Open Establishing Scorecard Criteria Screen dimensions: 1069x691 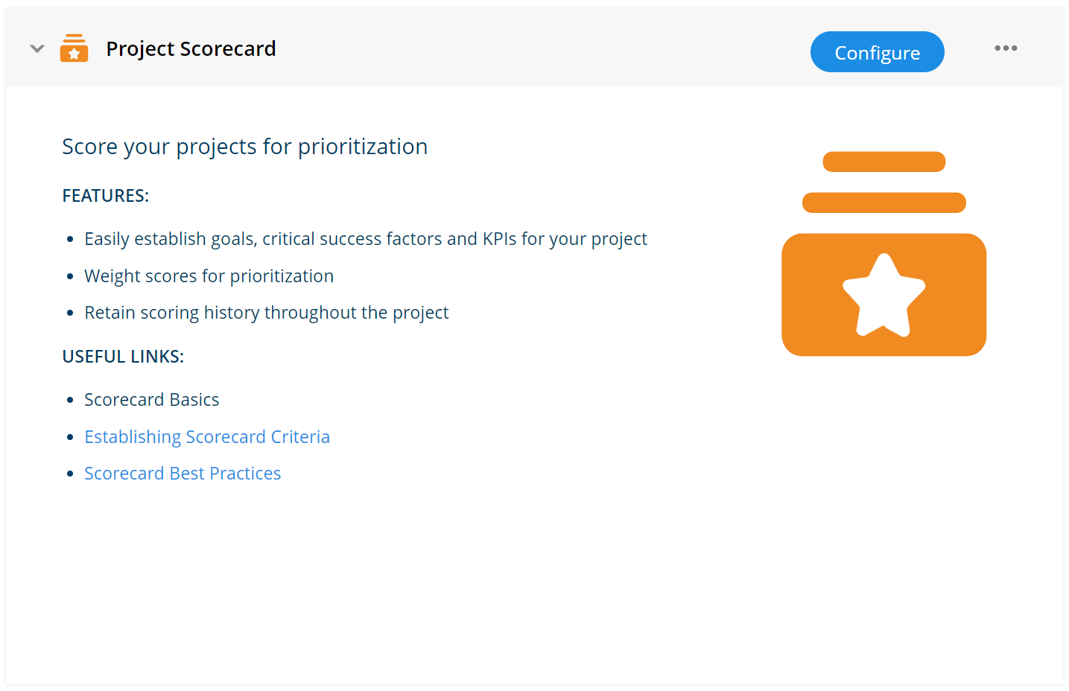pyautogui.click(x=207, y=436)
